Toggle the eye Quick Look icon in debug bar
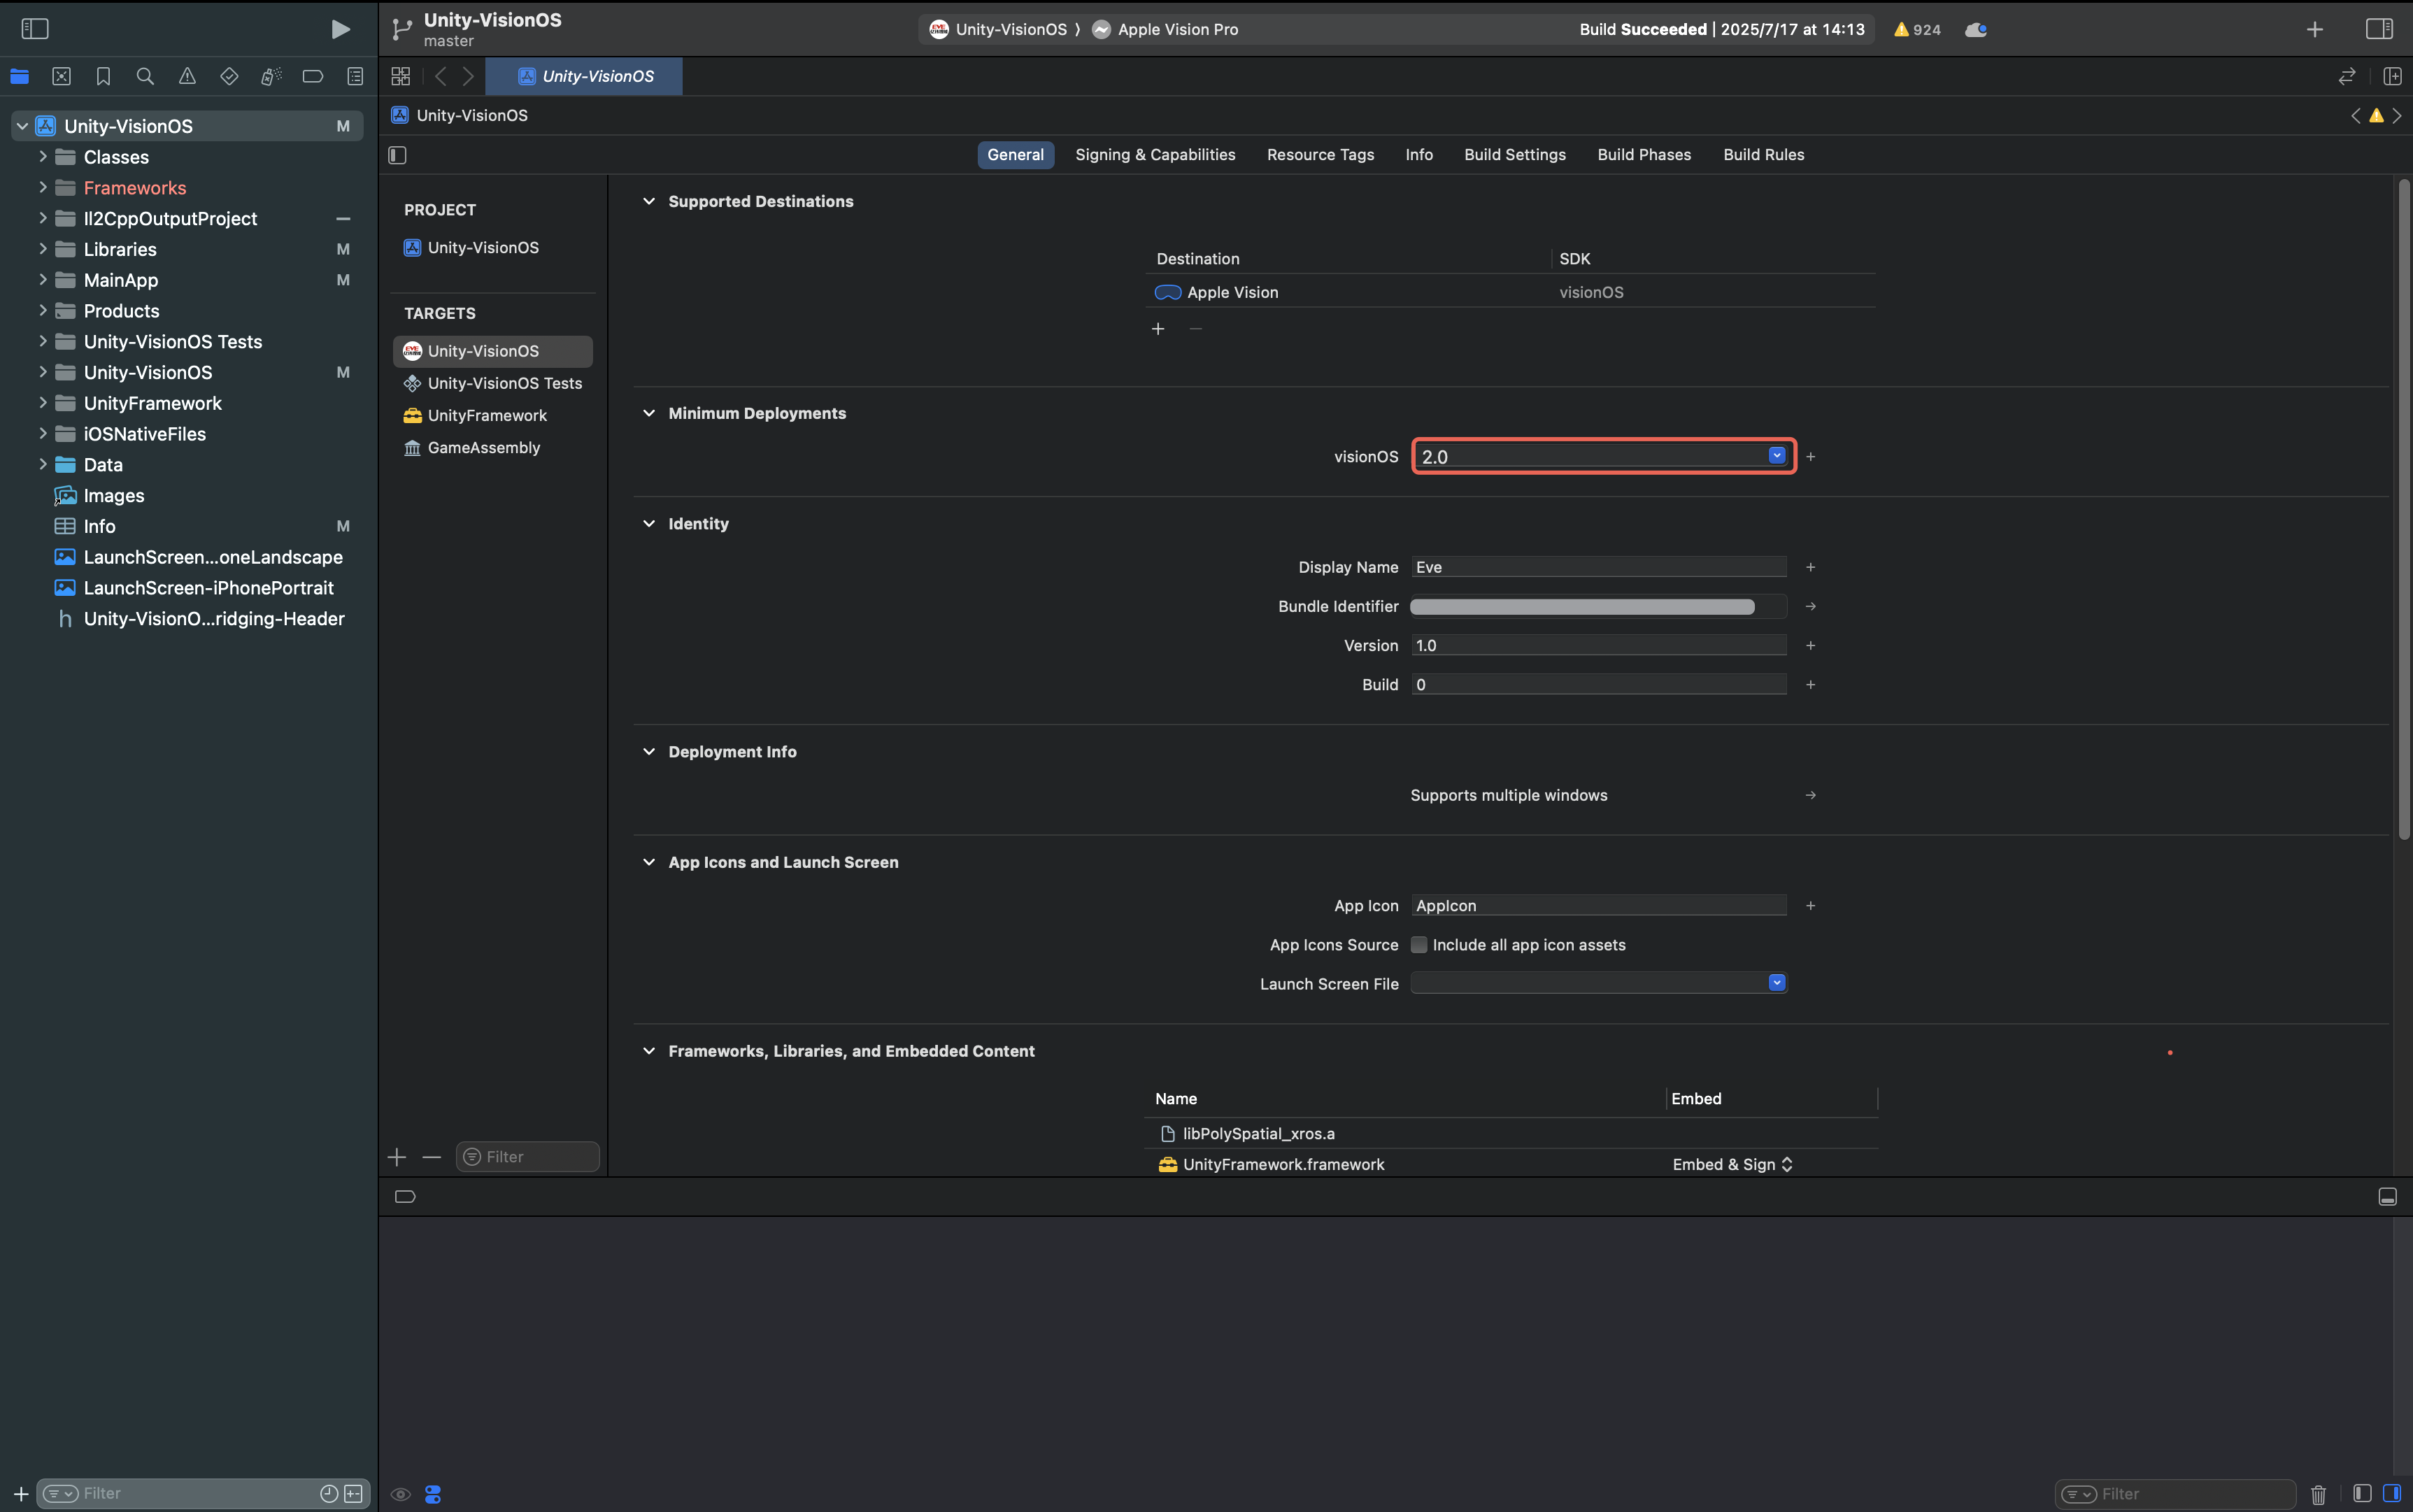This screenshot has height=1512, width=2413. (400, 1494)
